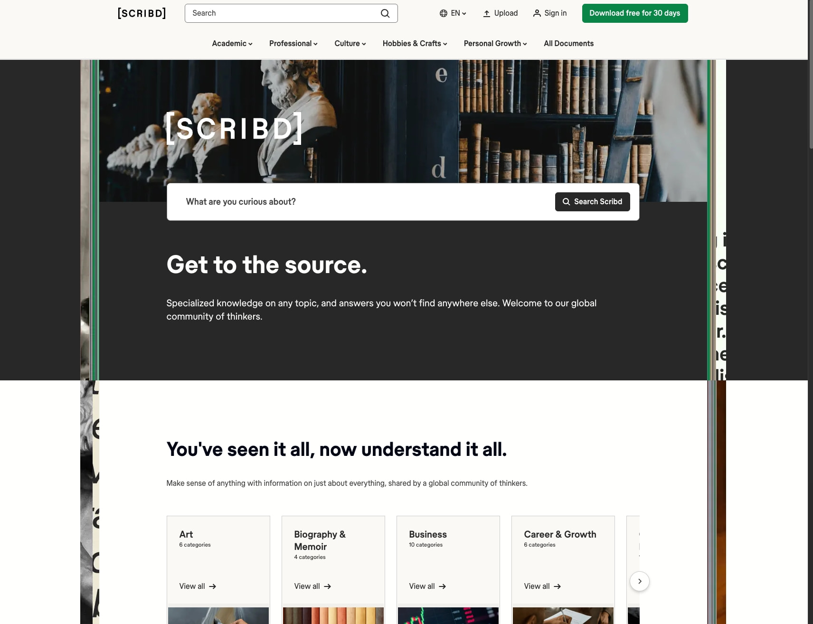The height and width of the screenshot is (624, 813).
Task: Click View all under Biography & Memoir
Action: 312,586
